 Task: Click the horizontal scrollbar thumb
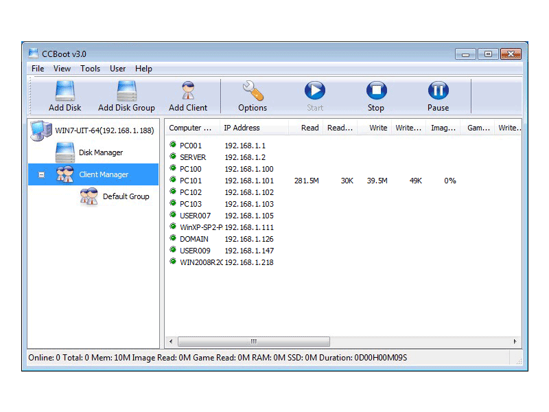coord(254,341)
